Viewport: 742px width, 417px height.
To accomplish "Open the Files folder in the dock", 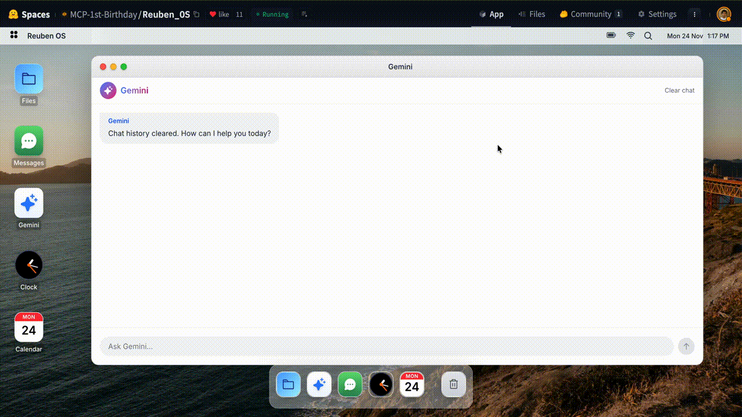I will coord(288,385).
